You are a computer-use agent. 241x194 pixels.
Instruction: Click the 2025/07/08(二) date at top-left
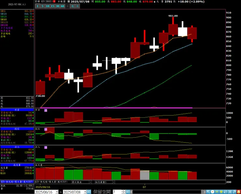click(x=17, y=5)
